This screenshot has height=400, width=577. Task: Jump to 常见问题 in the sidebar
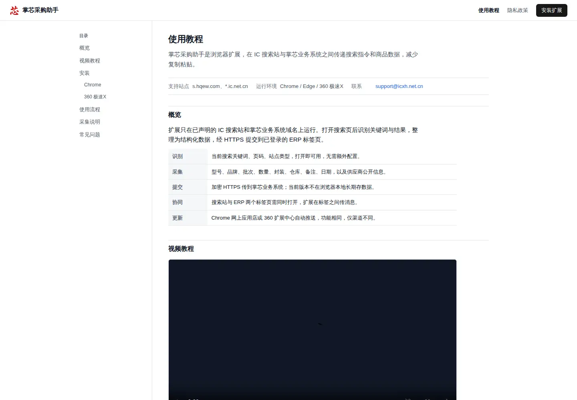point(90,135)
